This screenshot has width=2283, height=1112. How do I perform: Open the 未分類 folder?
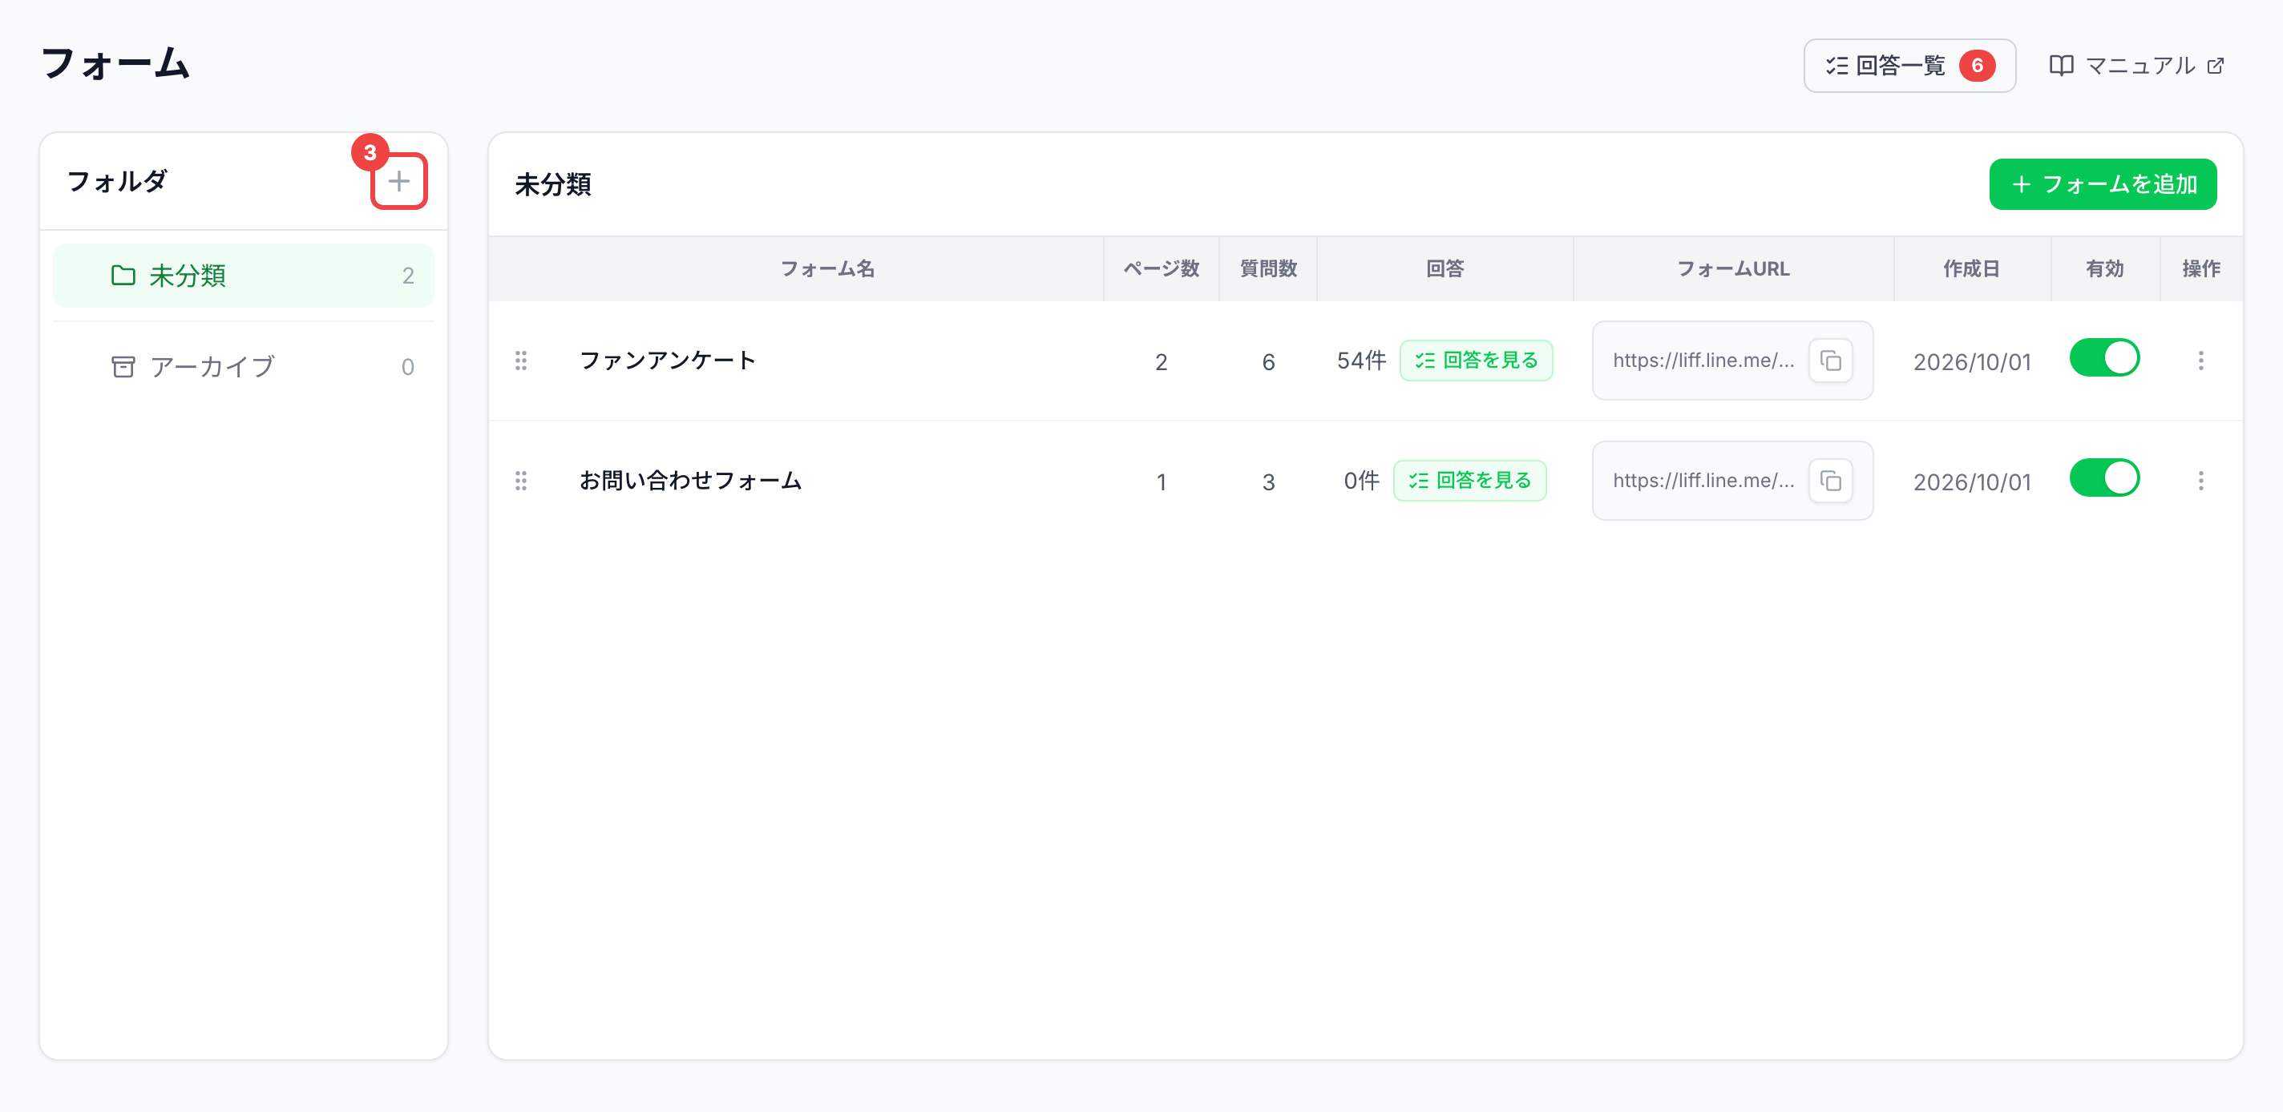244,276
